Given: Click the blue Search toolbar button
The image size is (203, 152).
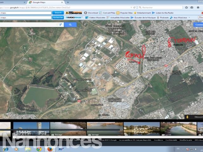Looking at the screenshot, I should point(58,13).
